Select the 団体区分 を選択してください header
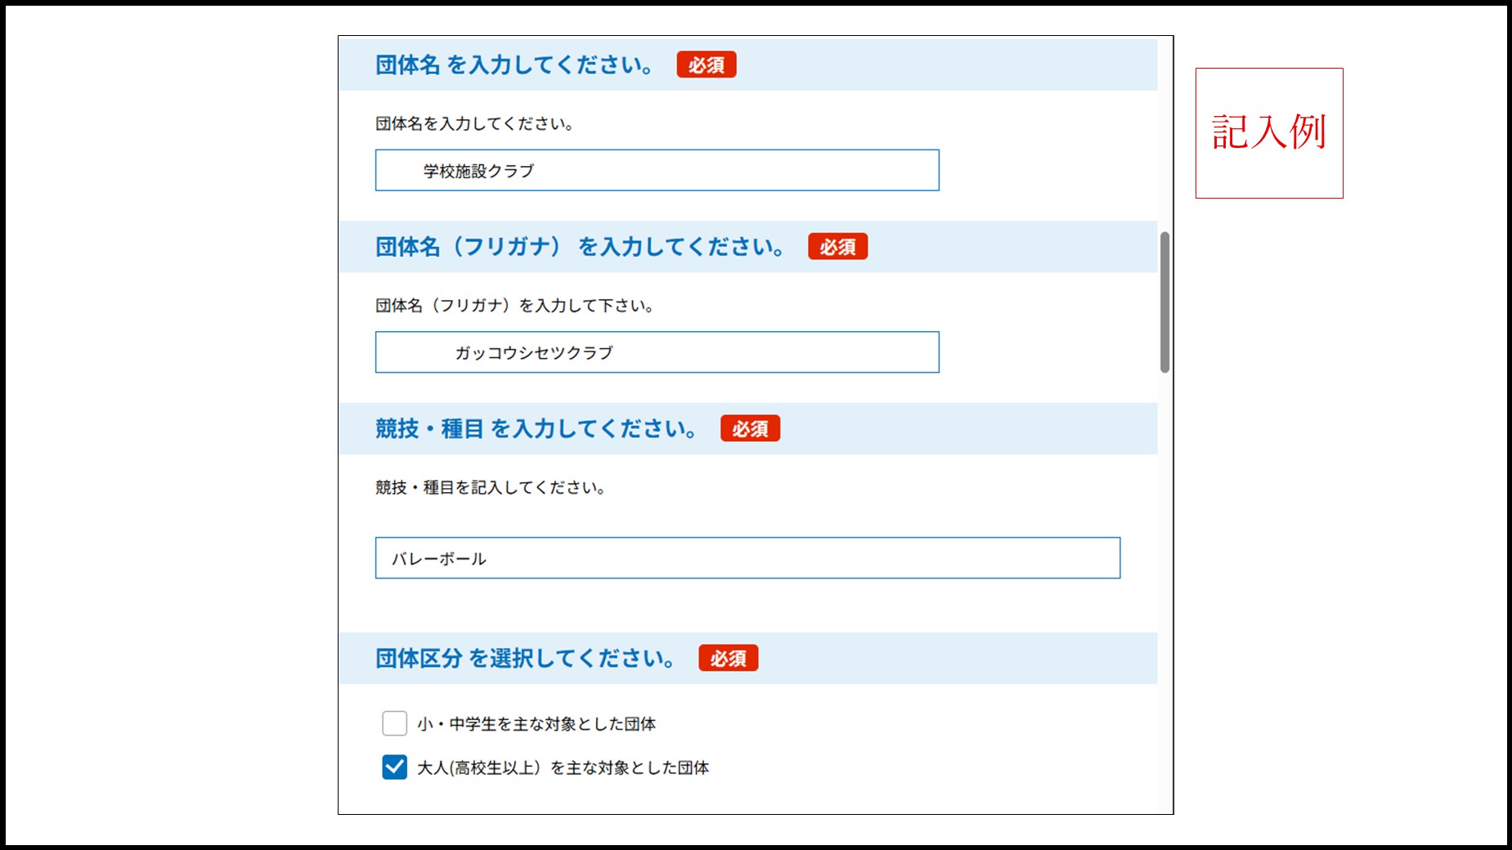 coord(523,658)
